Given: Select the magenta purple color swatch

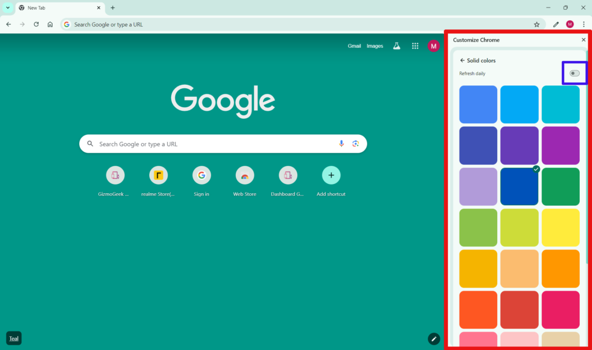Looking at the screenshot, I should tap(560, 145).
